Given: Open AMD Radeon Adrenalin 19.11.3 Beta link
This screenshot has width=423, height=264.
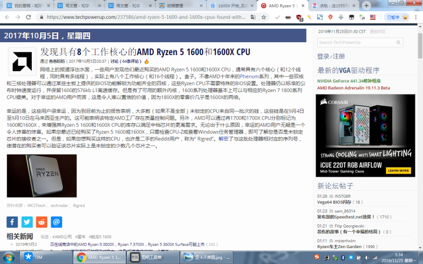Looking at the screenshot, I should point(354,88).
